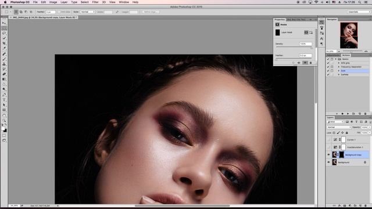Select the Dodge tool
This screenshot has width=372, height=209.
point(4,89)
